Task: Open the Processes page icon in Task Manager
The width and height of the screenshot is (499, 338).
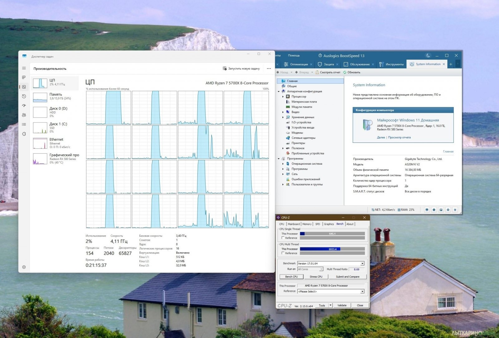Action: click(x=24, y=77)
